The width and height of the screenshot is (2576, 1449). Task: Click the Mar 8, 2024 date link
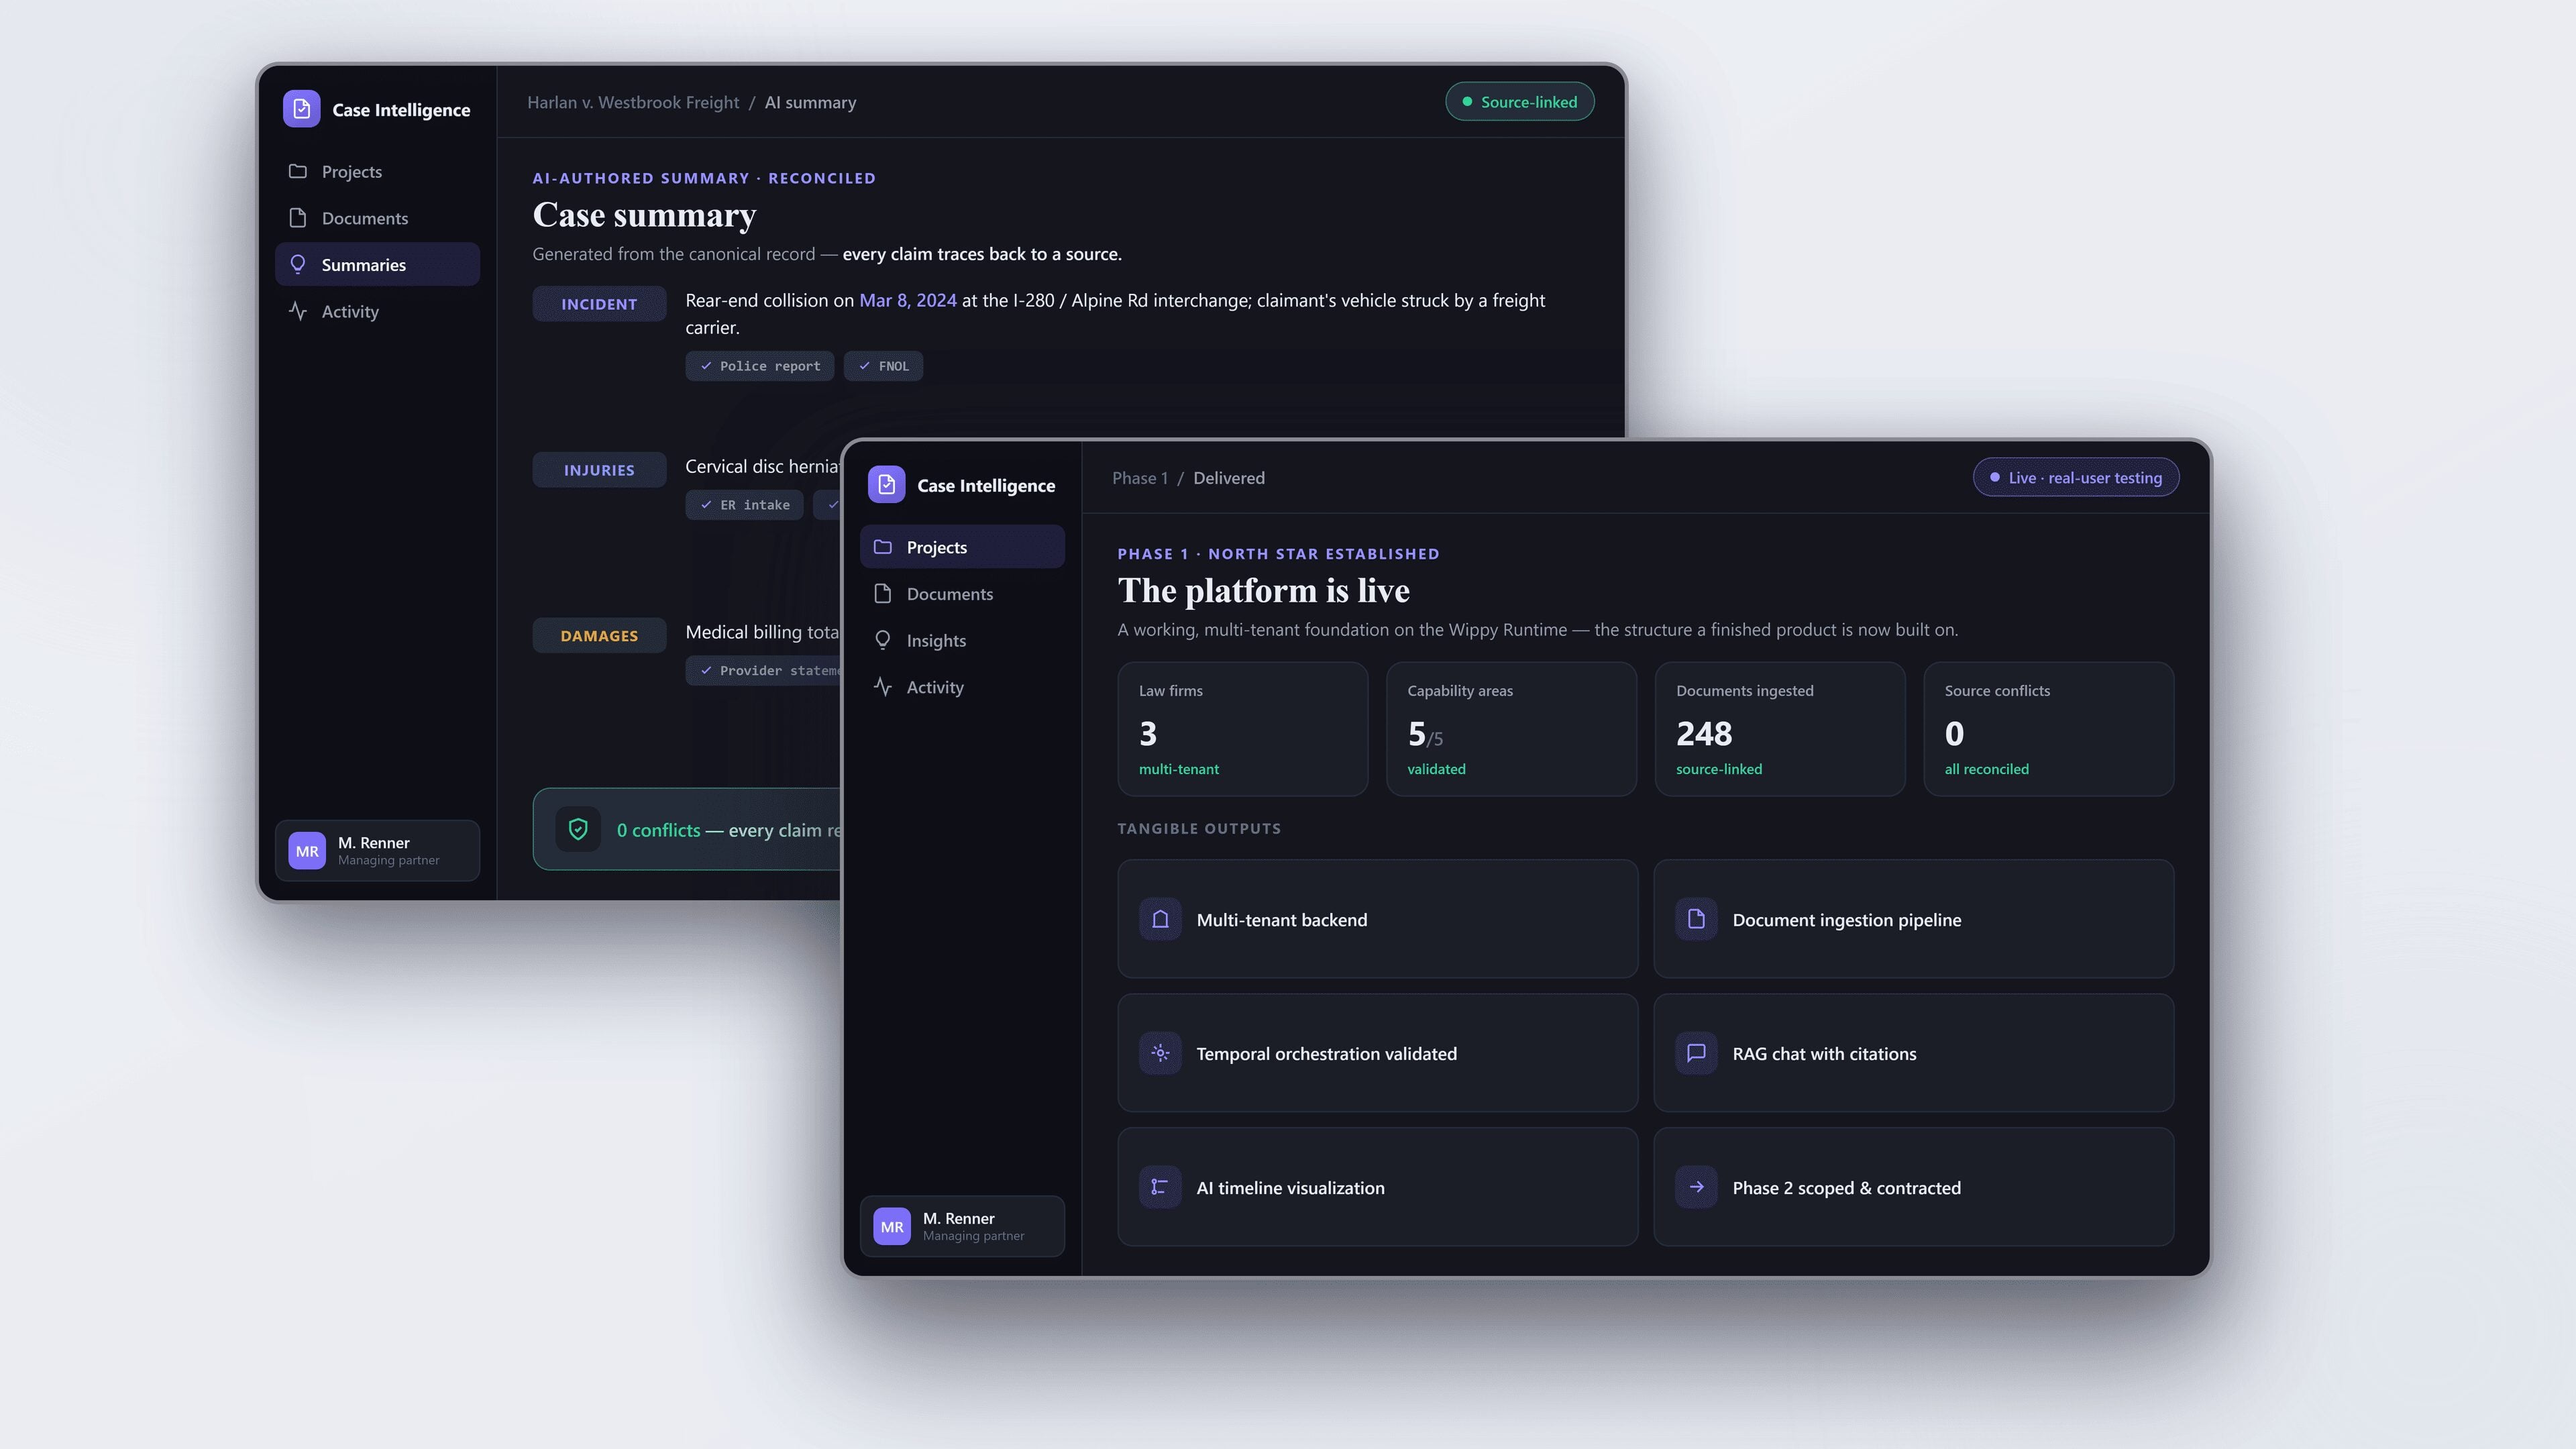908,300
